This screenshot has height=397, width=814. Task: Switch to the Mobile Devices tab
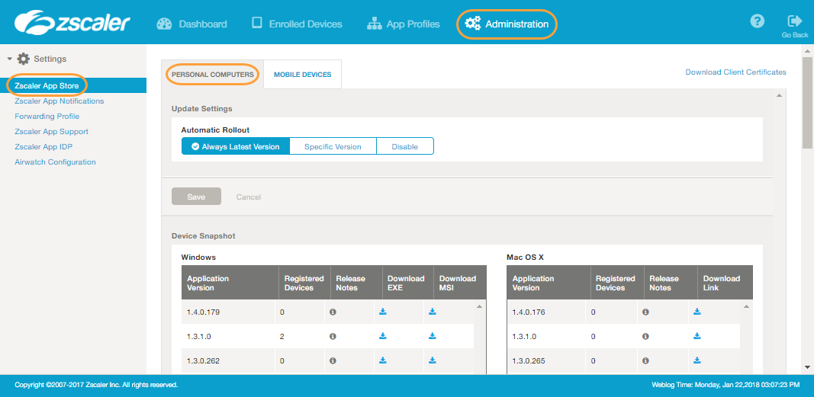pyautogui.click(x=302, y=75)
